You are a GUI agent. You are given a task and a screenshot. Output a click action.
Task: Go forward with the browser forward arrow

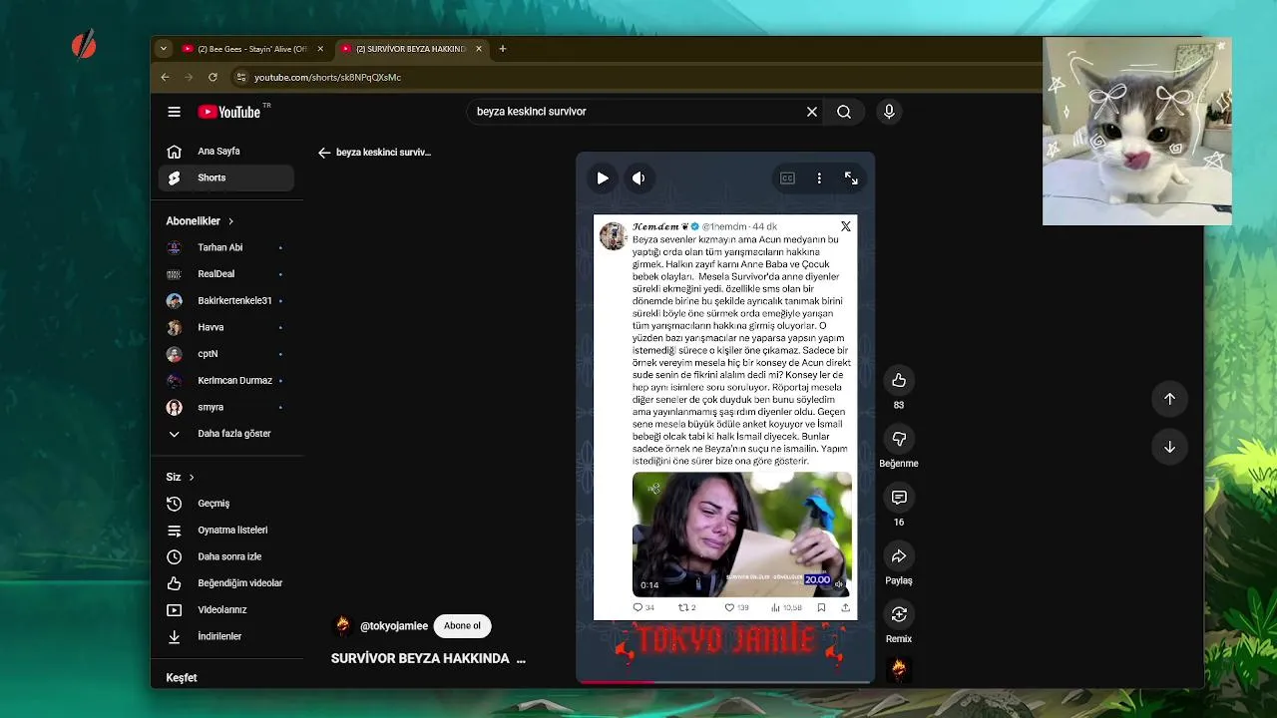coord(189,77)
